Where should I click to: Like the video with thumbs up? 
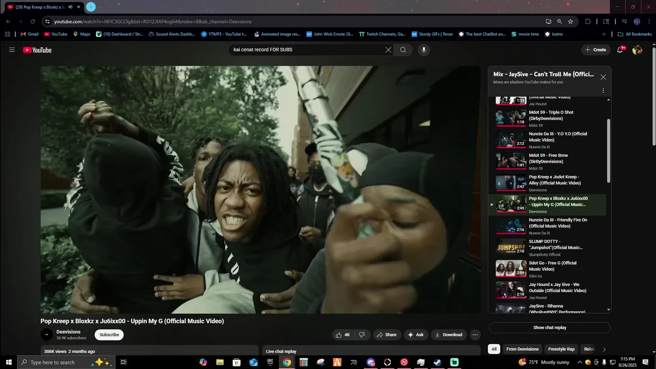tap(343, 335)
